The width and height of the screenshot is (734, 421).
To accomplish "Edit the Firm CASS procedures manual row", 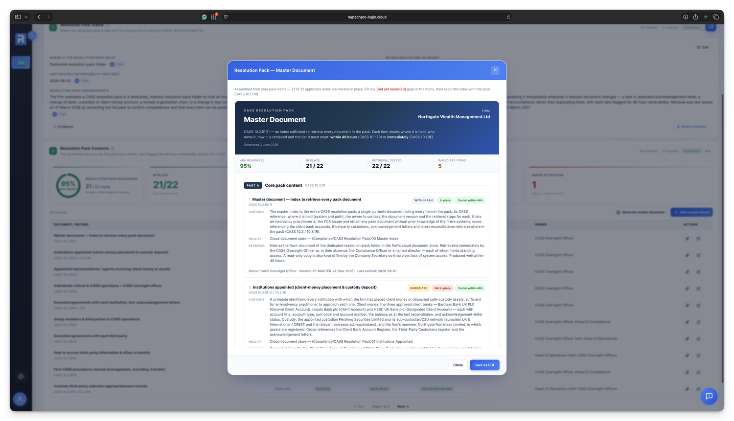I will coord(698,372).
